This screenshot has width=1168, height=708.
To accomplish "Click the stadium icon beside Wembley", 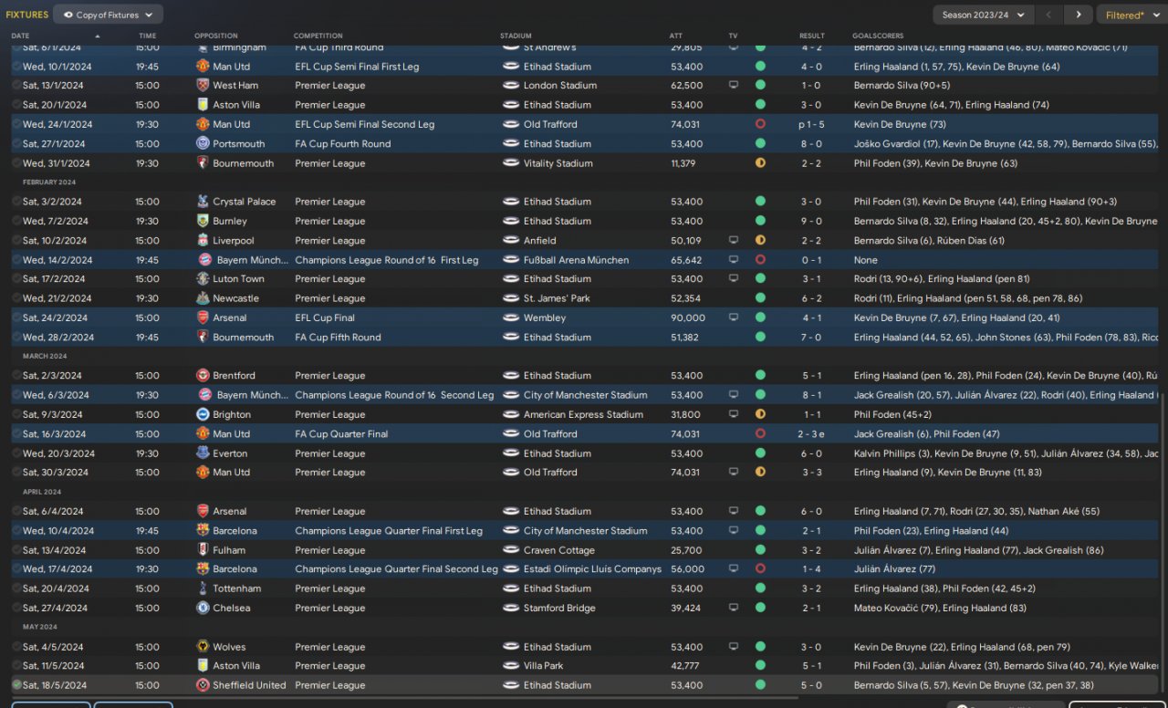I will click(511, 318).
